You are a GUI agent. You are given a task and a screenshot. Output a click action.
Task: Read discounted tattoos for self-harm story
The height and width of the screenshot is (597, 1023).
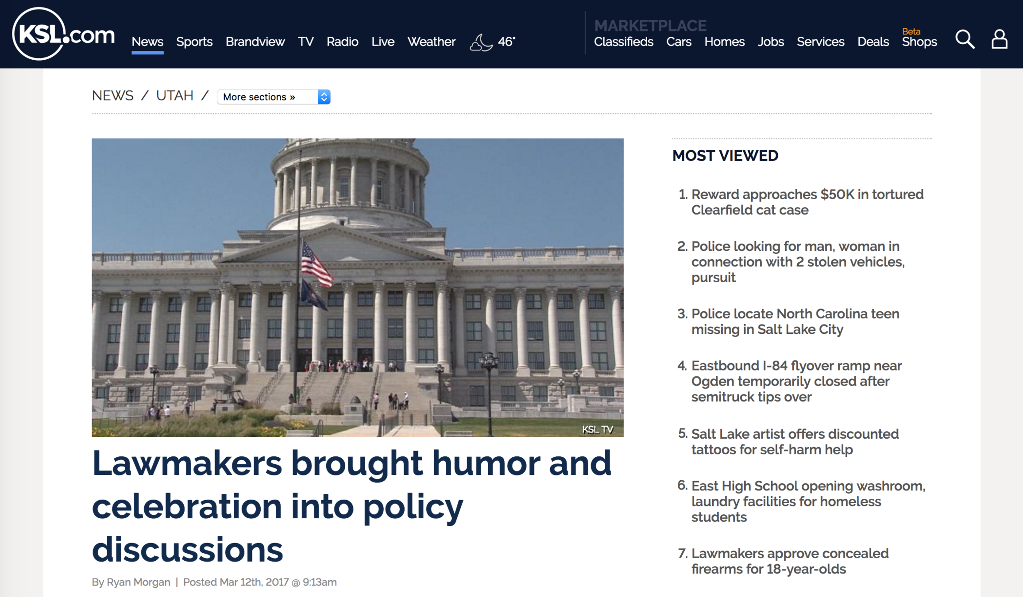(795, 441)
